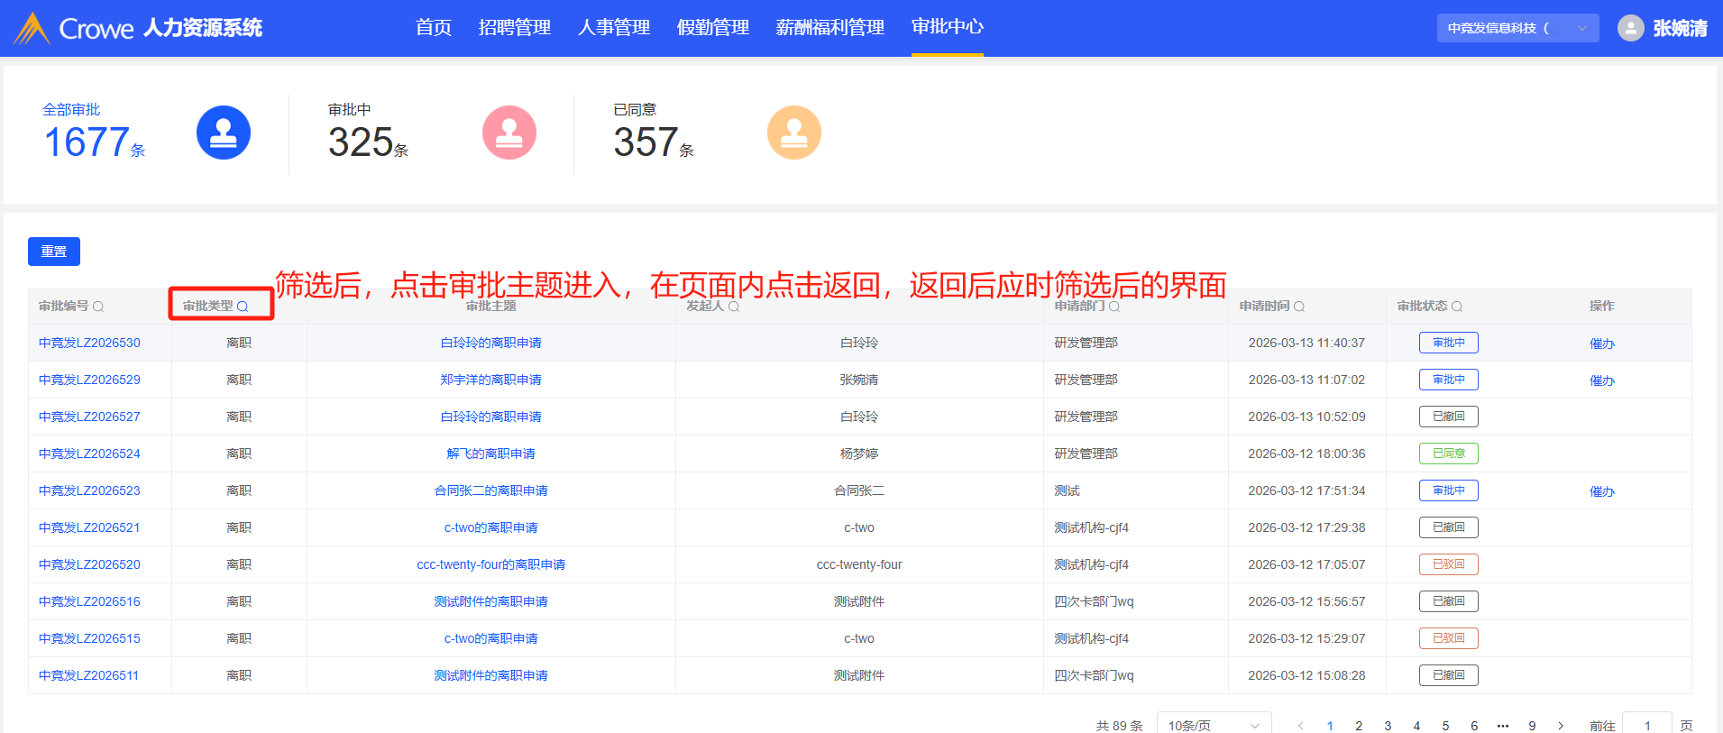Click department cell 测试 in 合同张二 row
Viewport: 1723px width, 733px height.
(1068, 490)
